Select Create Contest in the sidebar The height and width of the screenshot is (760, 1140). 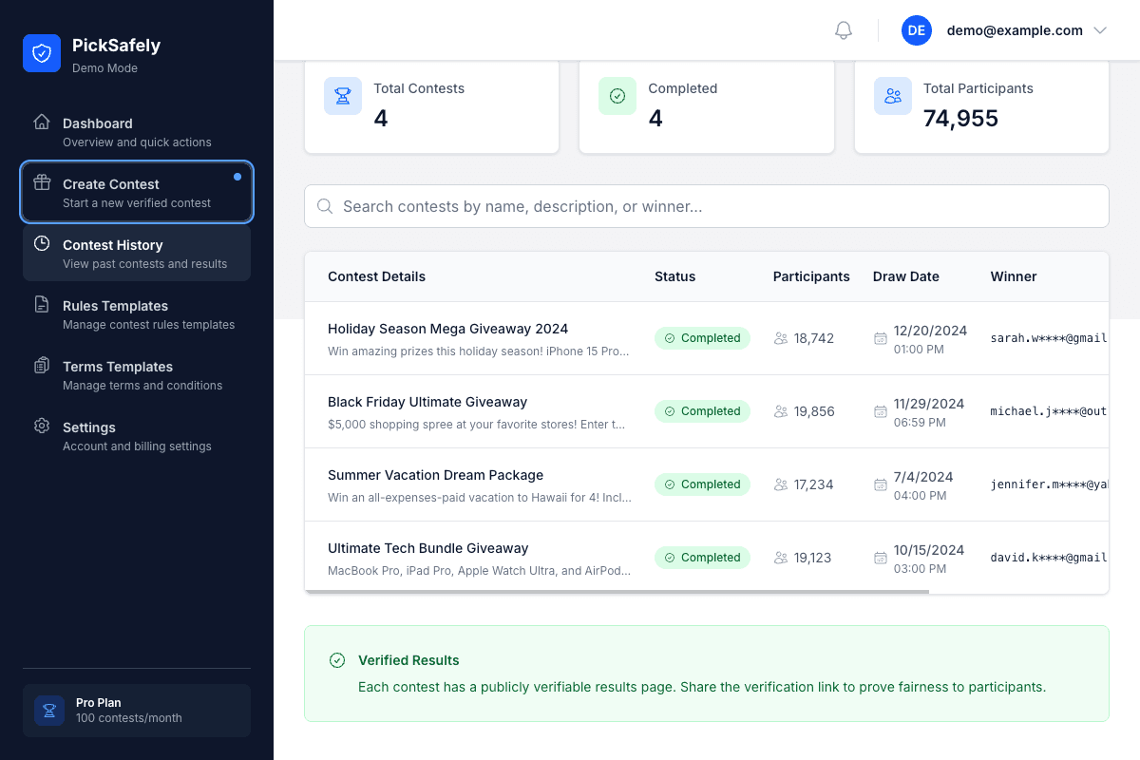click(137, 192)
